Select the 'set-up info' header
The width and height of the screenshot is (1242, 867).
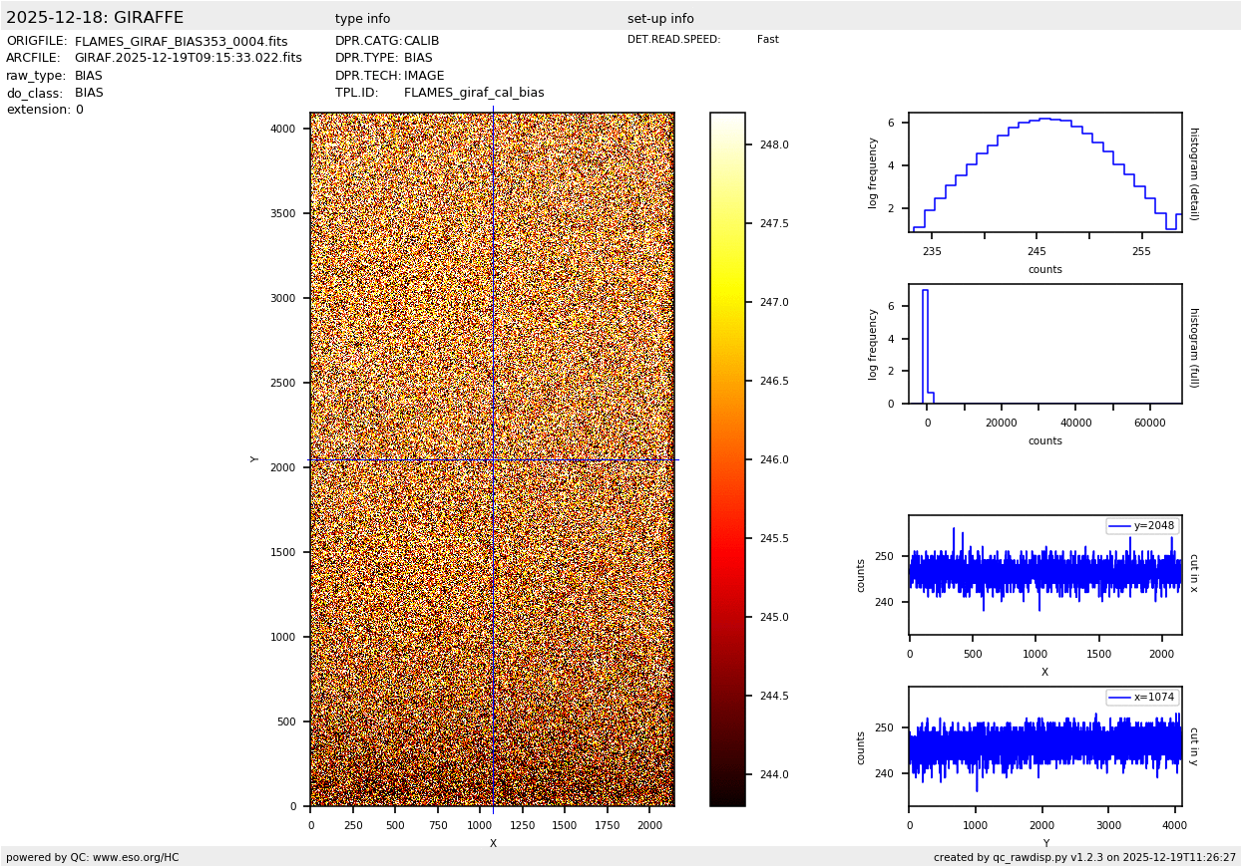pyautogui.click(x=660, y=19)
